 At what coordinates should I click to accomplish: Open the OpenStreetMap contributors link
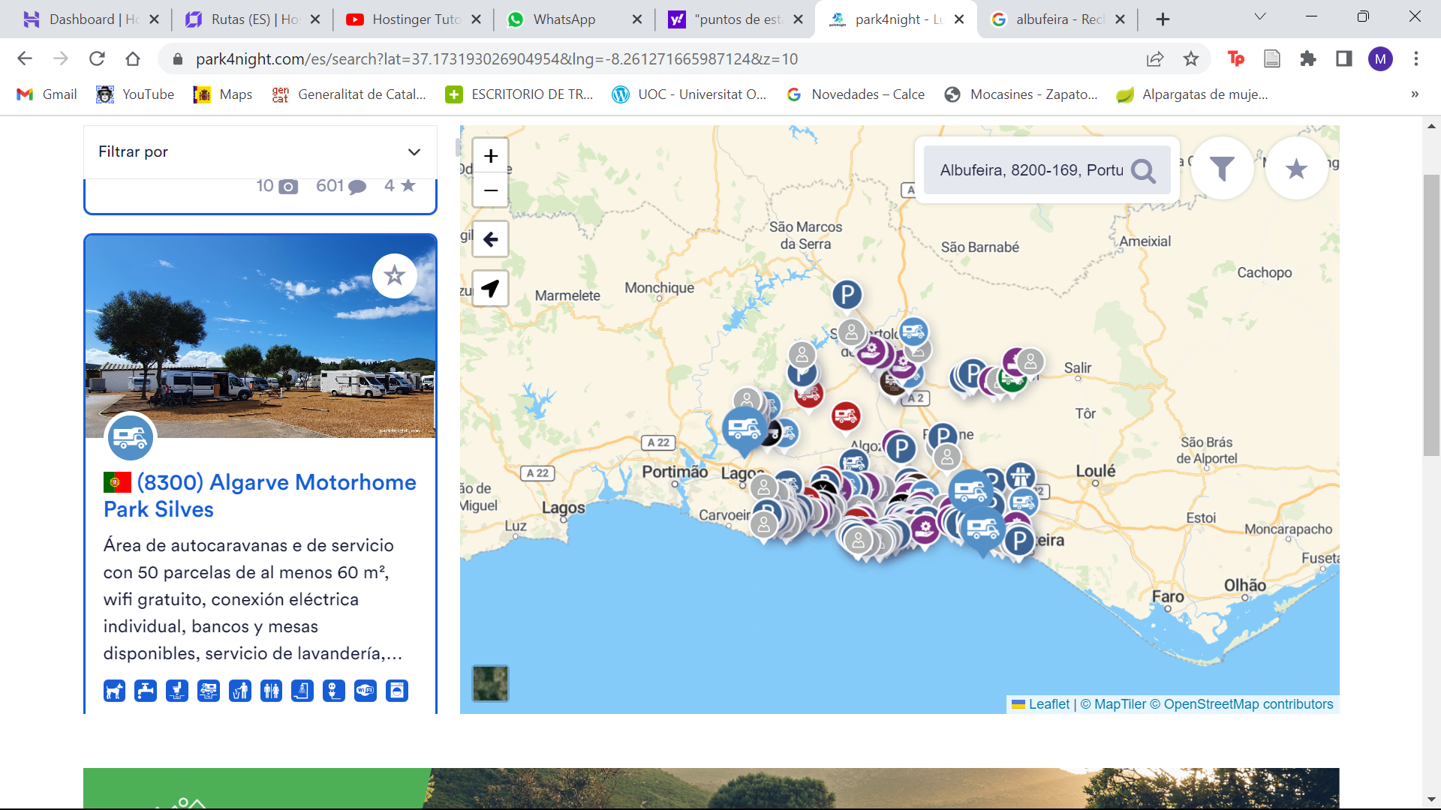click(1248, 704)
